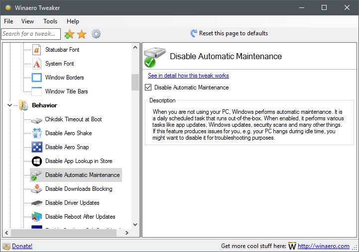359x252 pixels.
Task: Select the Disable App Lookup in Store item
Action: pos(79,161)
